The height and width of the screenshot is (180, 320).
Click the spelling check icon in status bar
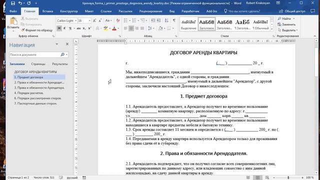[x=61, y=178]
